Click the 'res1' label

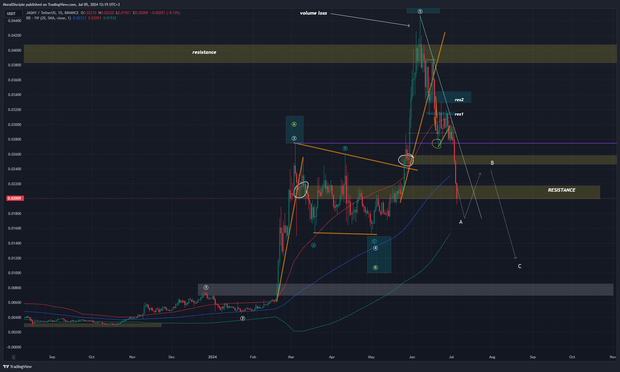[459, 114]
